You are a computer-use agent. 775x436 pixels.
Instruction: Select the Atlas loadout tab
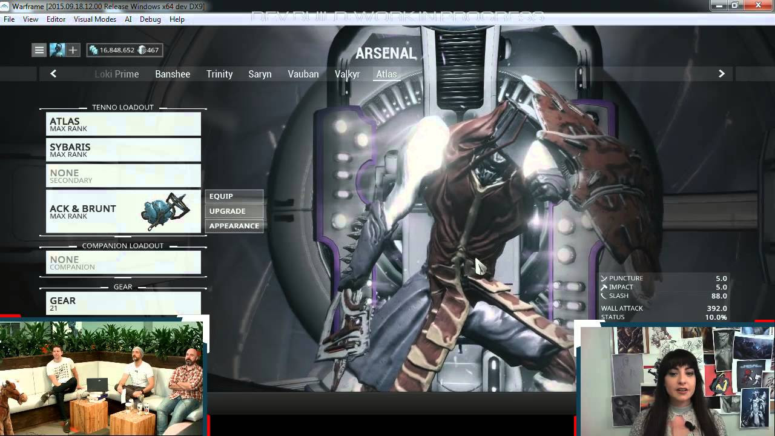[386, 74]
